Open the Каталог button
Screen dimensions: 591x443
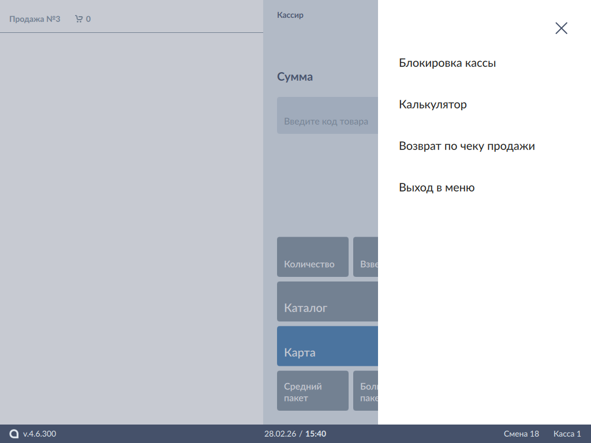pyautogui.click(x=327, y=302)
